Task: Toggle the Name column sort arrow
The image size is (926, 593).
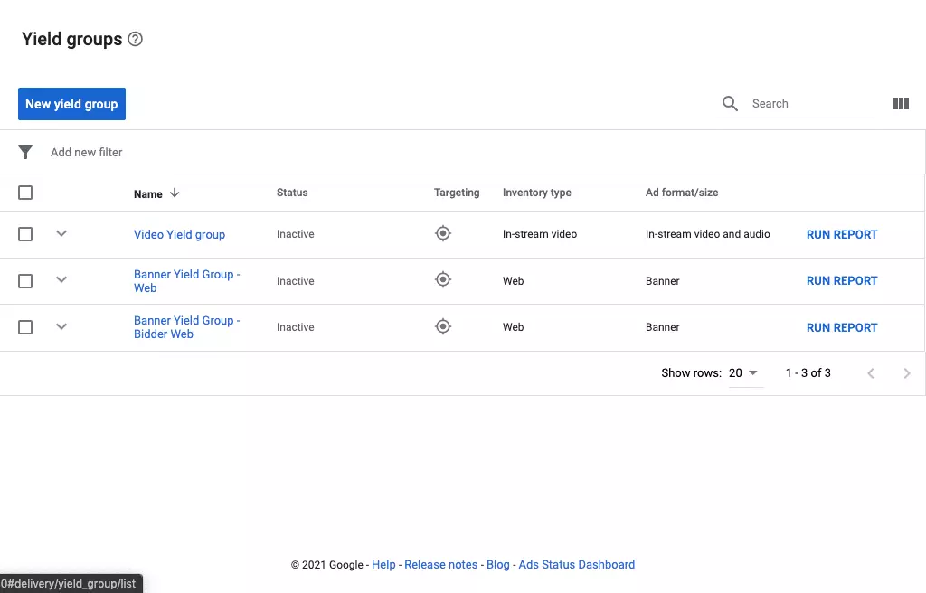Action: [175, 193]
